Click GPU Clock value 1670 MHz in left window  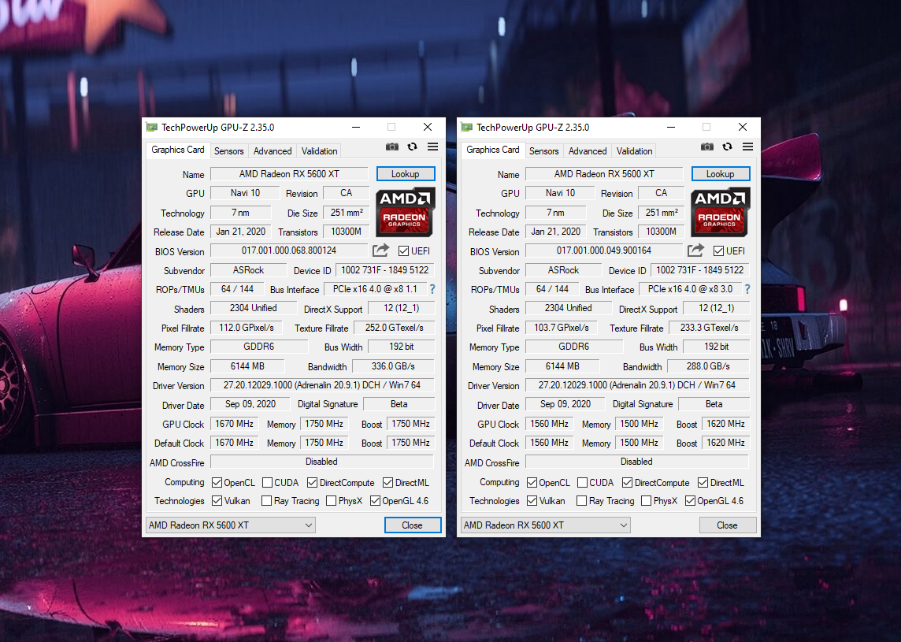tap(235, 424)
